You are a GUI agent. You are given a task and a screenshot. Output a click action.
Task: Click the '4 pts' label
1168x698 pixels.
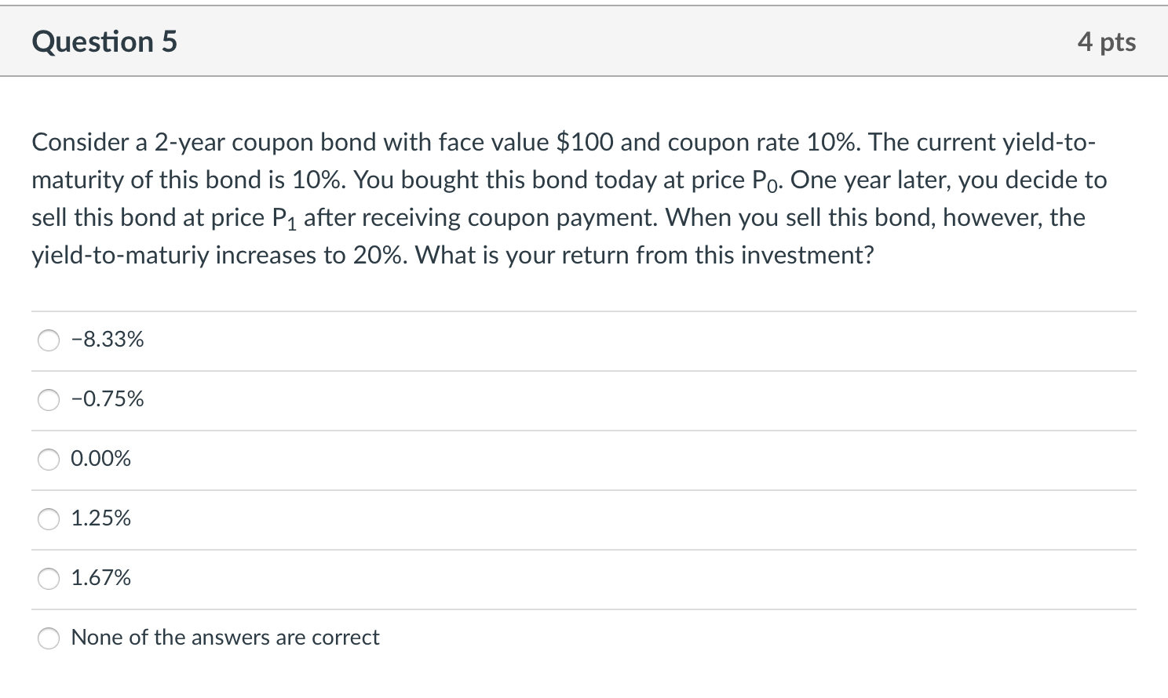pos(1108,42)
